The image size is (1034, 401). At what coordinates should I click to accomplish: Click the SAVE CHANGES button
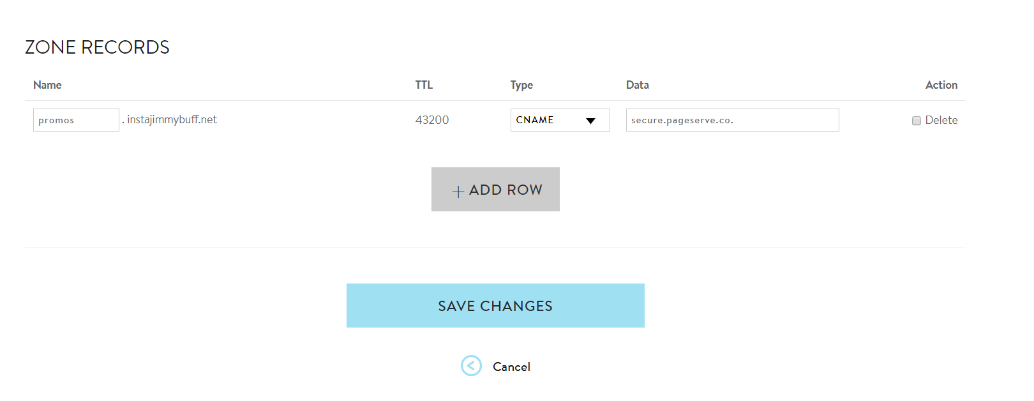495,305
